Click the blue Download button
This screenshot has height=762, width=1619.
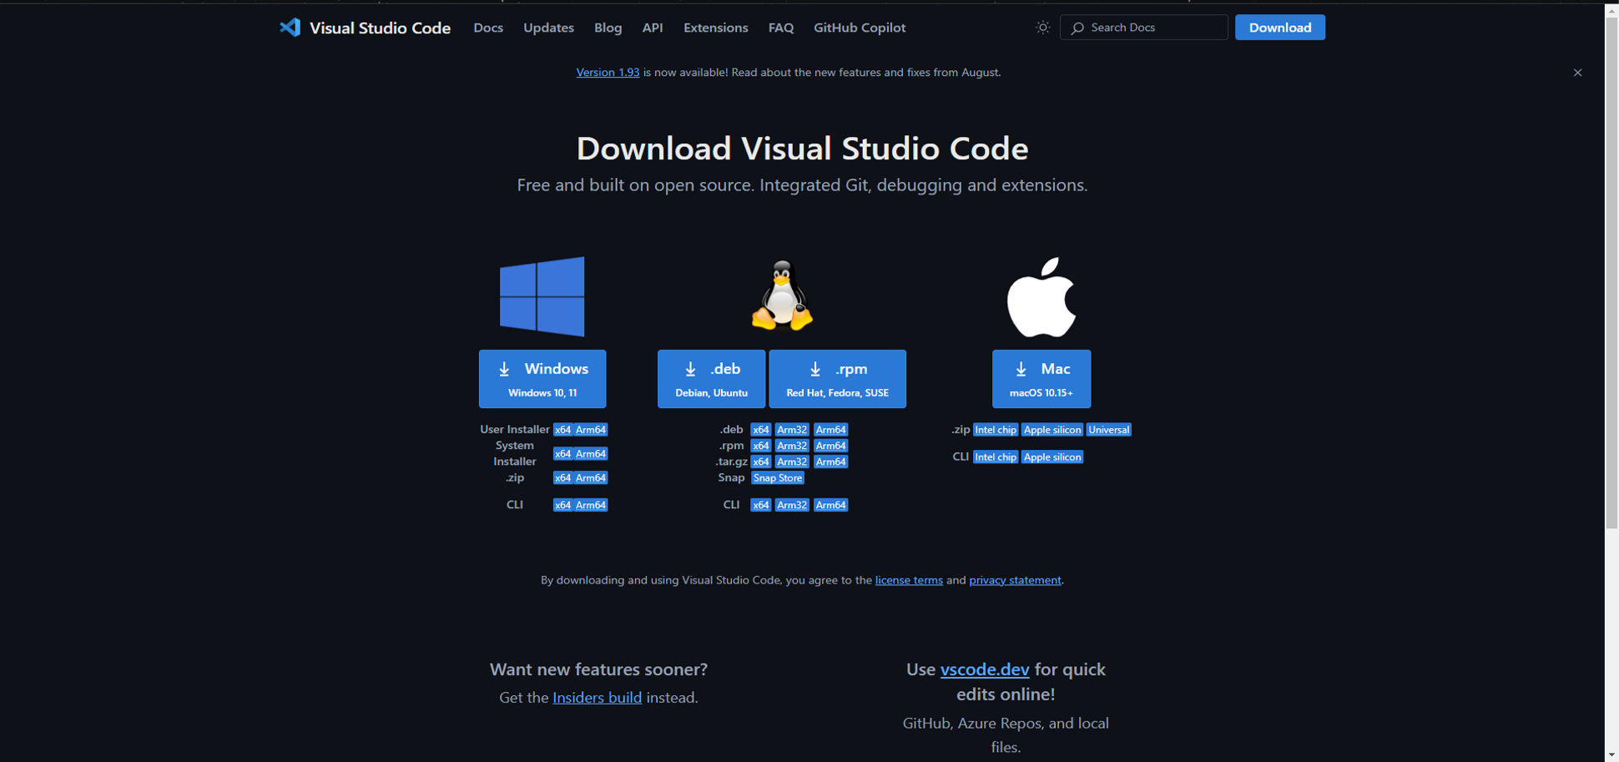point(1279,27)
